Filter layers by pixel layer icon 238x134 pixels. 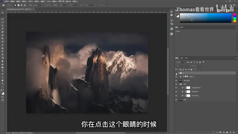pos(188,62)
